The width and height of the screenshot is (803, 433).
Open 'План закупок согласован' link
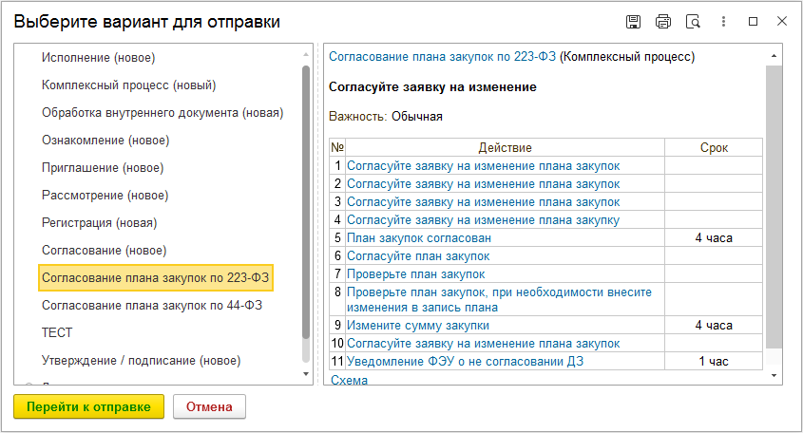(x=419, y=238)
